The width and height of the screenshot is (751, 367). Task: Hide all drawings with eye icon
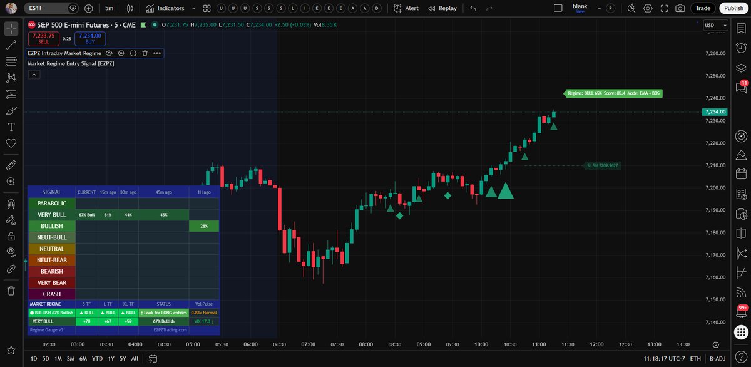coord(11,252)
